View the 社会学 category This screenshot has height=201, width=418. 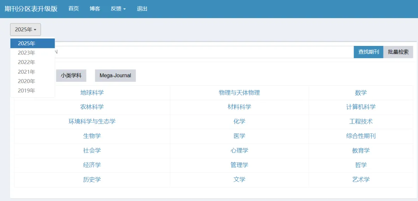click(92, 151)
